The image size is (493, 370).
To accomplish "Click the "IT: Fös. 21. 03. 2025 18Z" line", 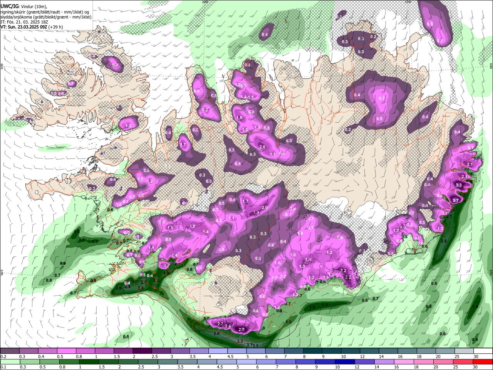I will (24, 22).
